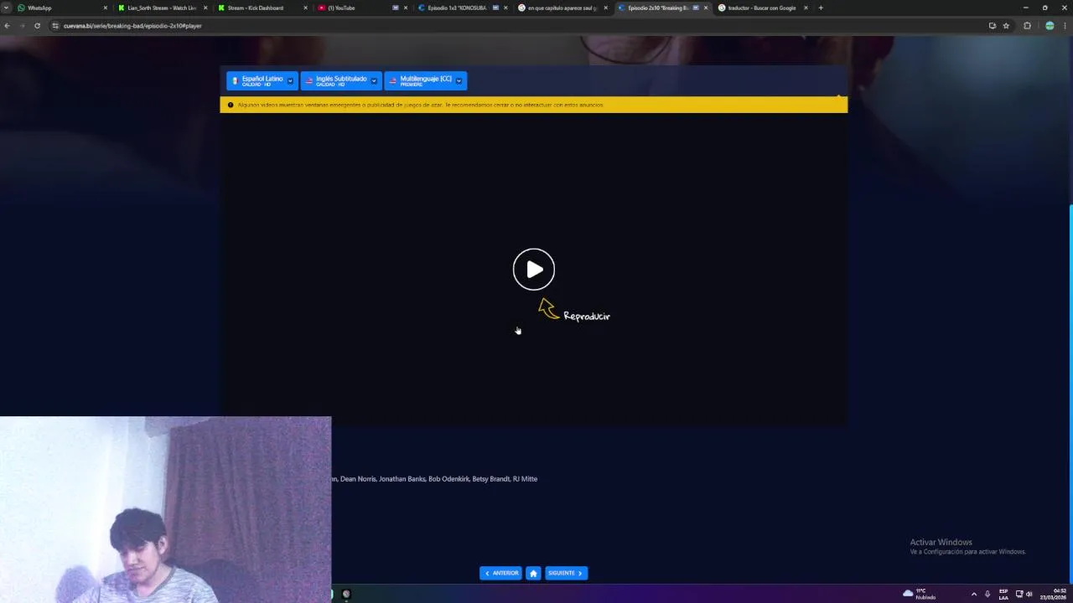The height and width of the screenshot is (603, 1073).
Task: View site information for cuevana.bi
Action: point(55,25)
